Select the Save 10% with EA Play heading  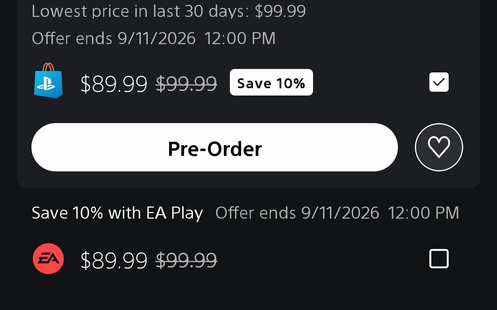click(x=117, y=213)
